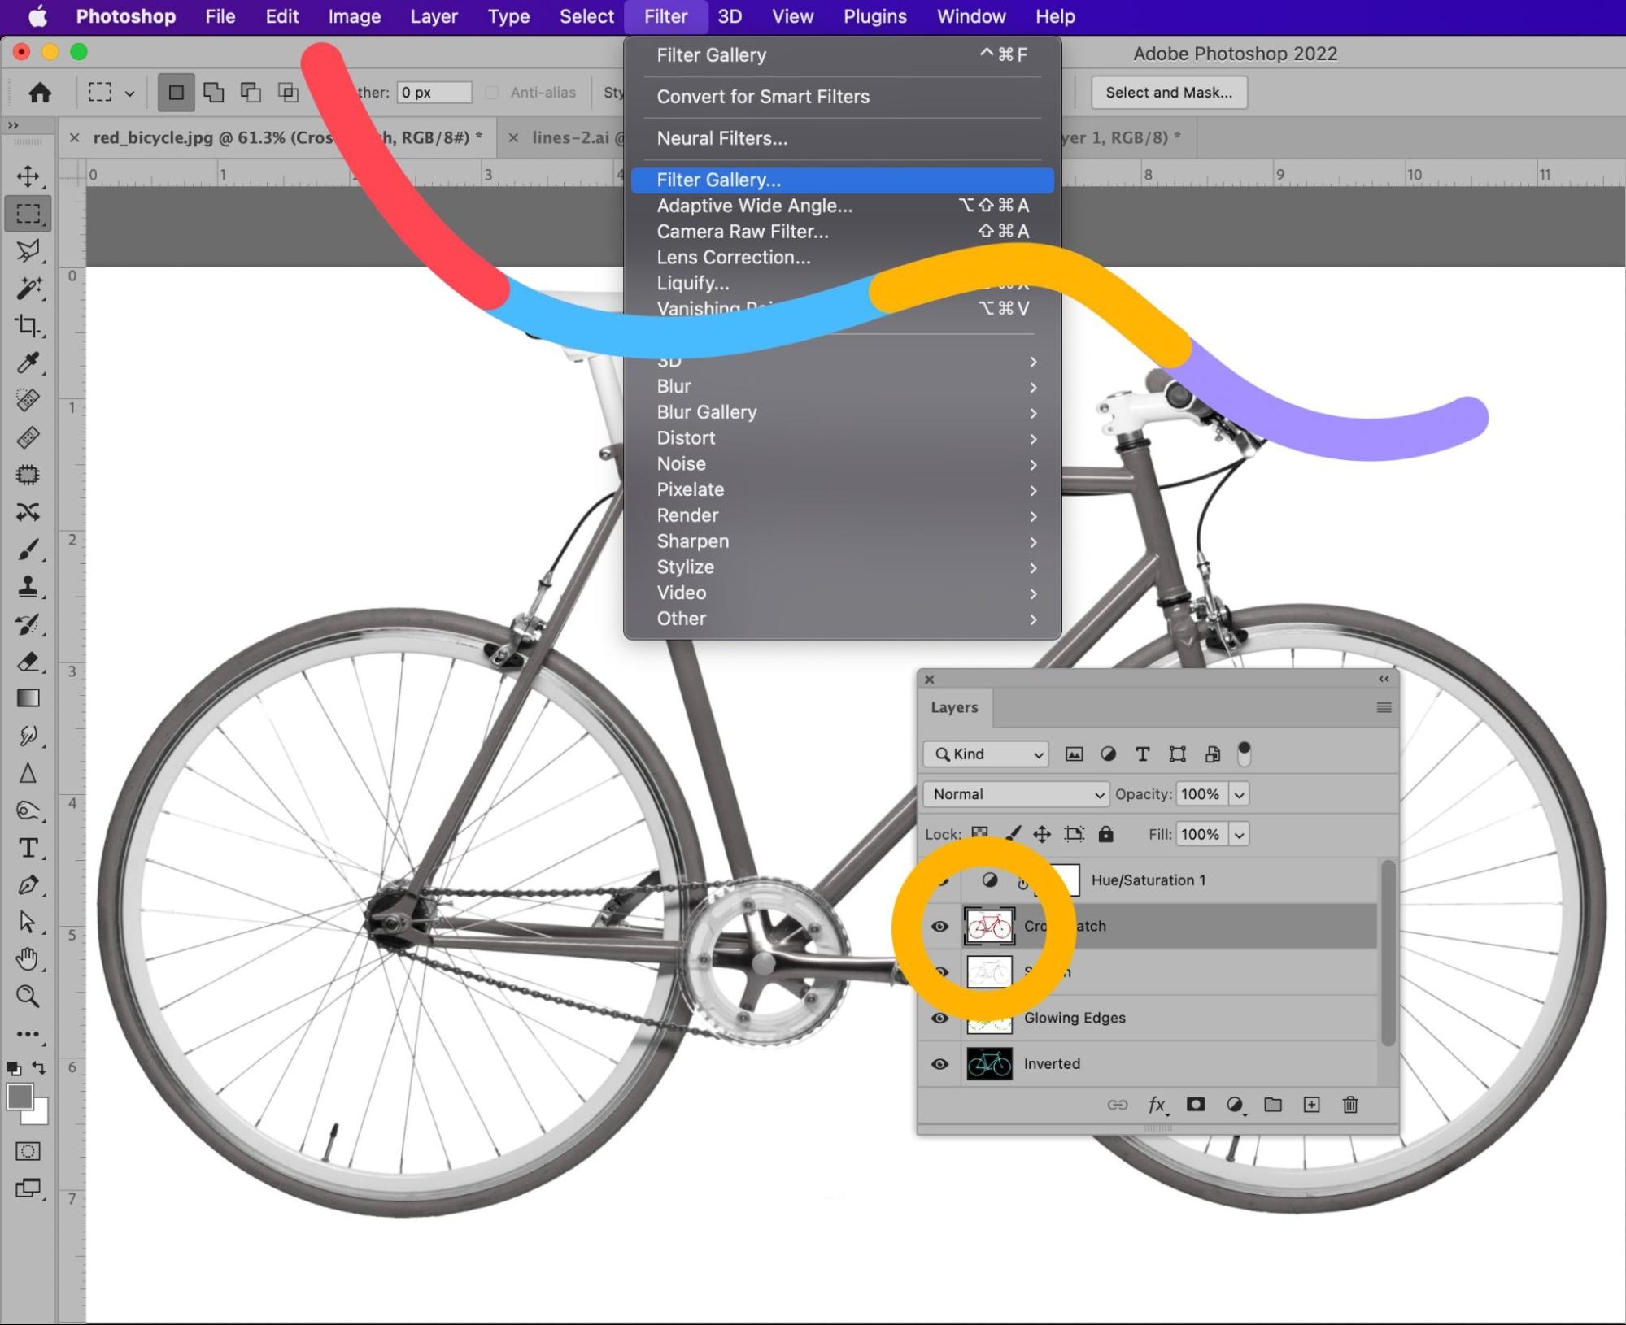Click the Select and Mask button

coord(1168,93)
